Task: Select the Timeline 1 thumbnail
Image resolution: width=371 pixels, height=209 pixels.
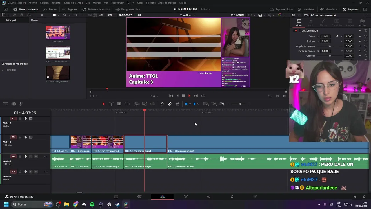Action: (58, 33)
